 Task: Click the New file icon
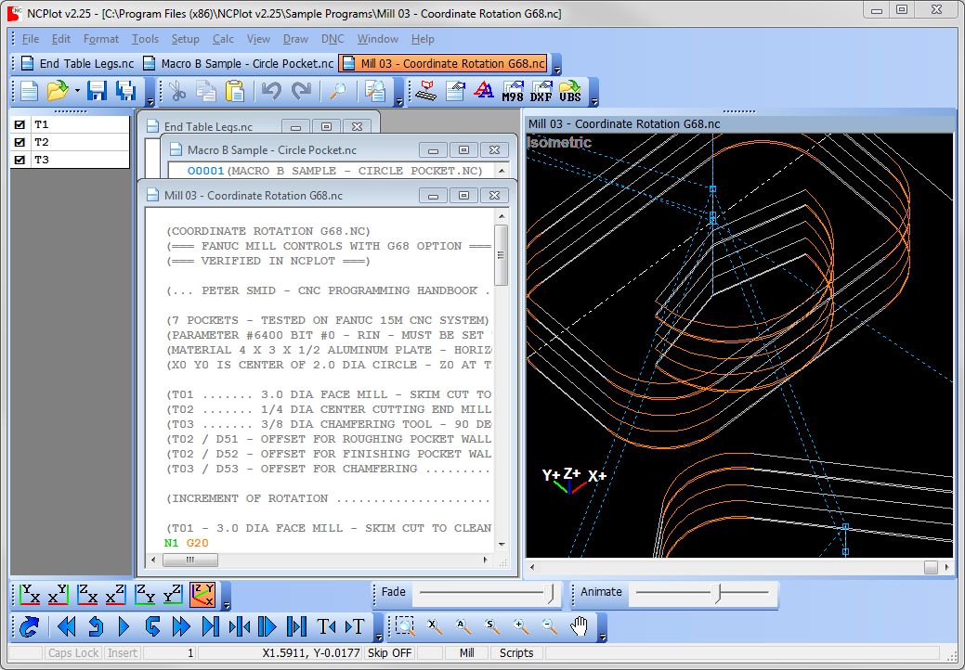point(29,91)
